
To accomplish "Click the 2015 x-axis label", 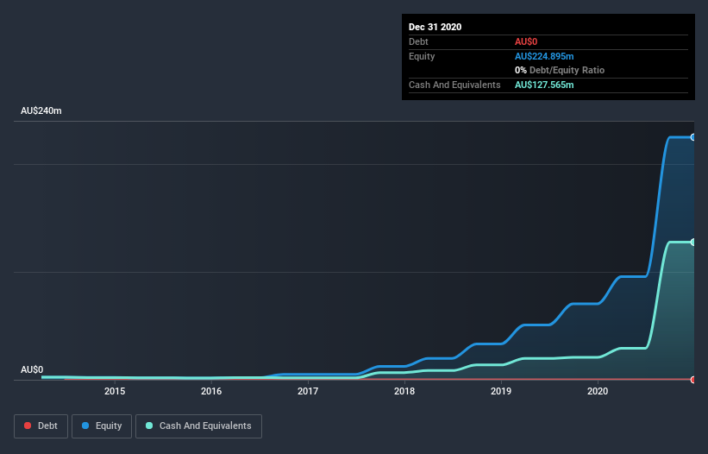I will pyautogui.click(x=115, y=391).
